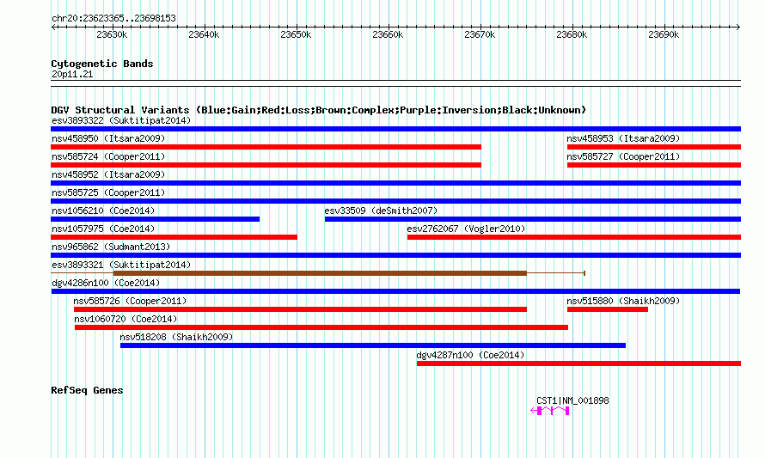Click the esv3893322 (Suktitipat2014) variant label
765x458 pixels.
pos(121,120)
